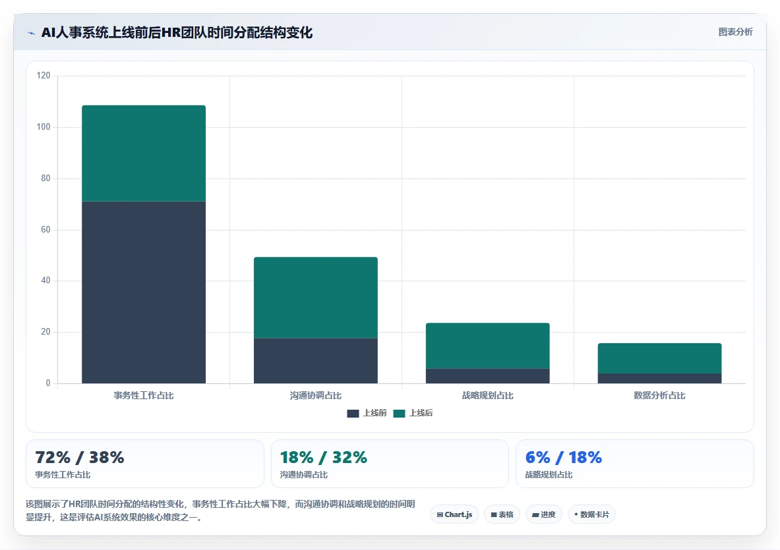Screen dimensions: 780x550
Task: Click the 沟通协调占比 caption in stat card
Action: [x=303, y=475]
